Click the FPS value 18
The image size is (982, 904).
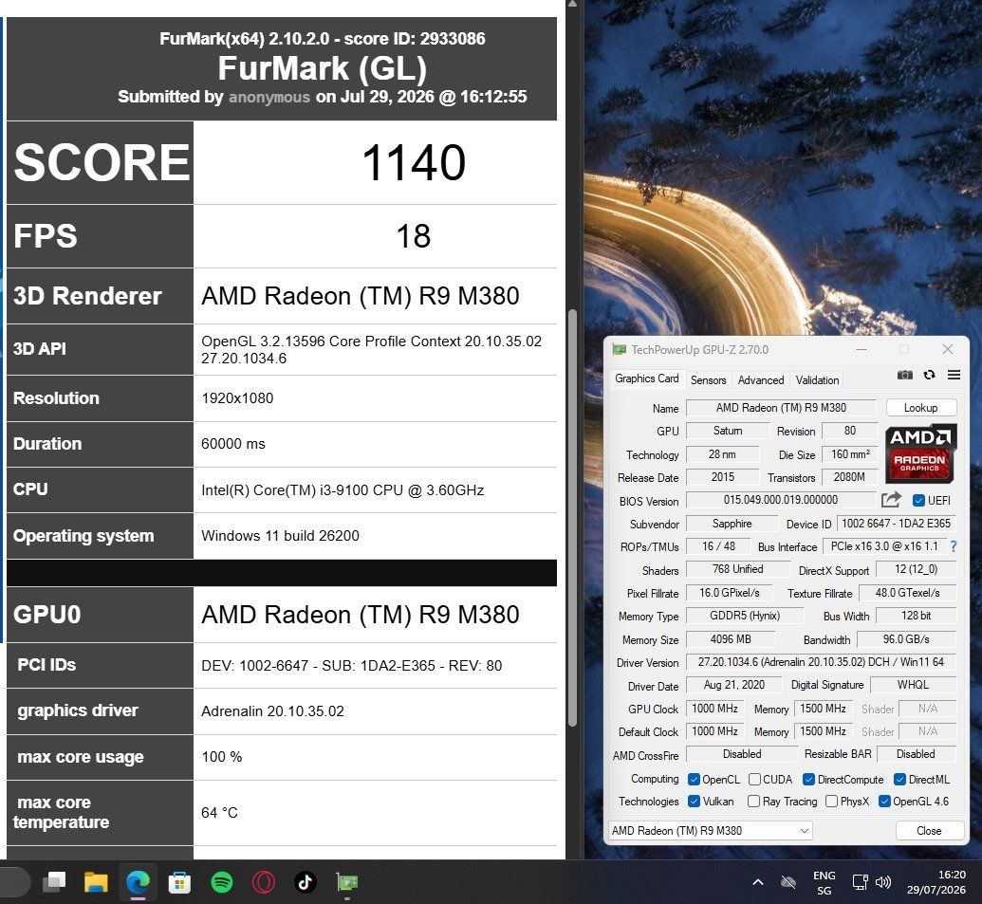[414, 236]
